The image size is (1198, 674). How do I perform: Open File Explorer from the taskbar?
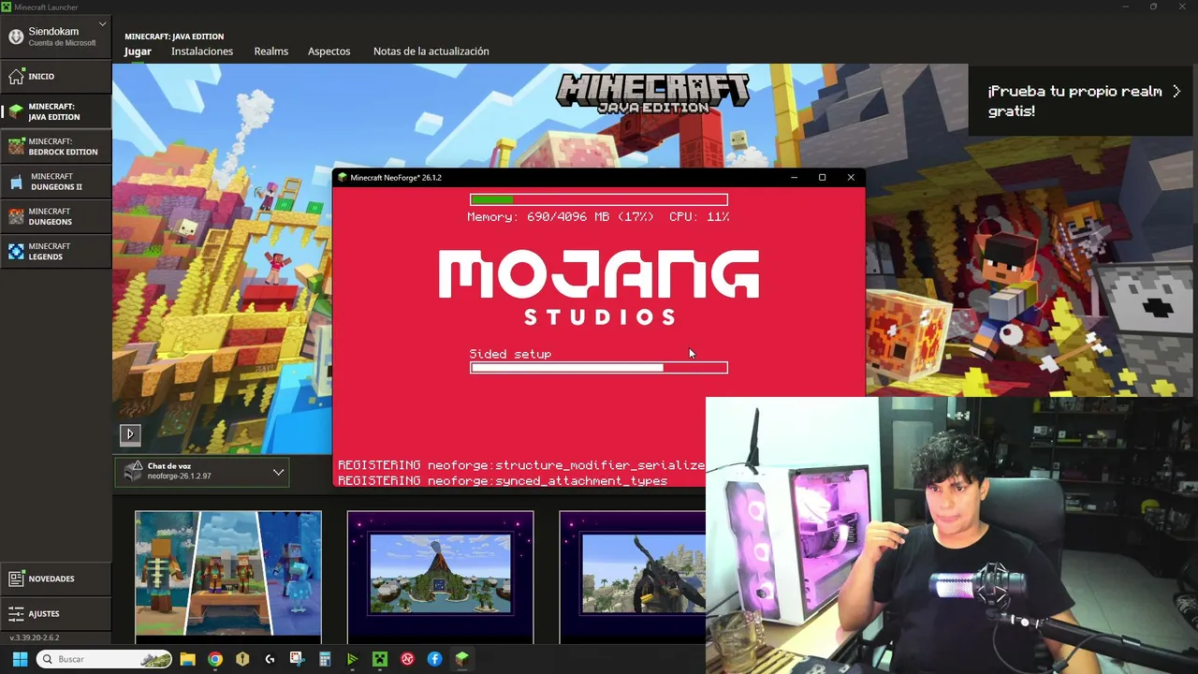point(187,659)
